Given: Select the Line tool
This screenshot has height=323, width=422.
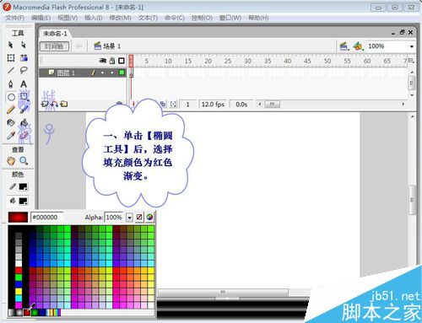Looking at the screenshot, I should tap(11, 70).
